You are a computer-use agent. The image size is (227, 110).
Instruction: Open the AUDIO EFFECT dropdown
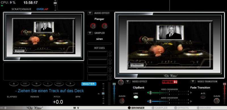click(90, 13)
